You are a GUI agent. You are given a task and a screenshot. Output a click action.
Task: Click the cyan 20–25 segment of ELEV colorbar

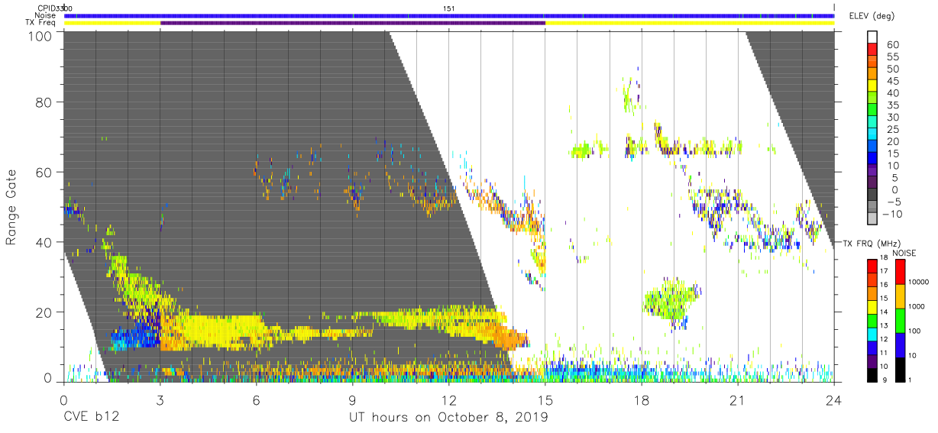point(872,134)
